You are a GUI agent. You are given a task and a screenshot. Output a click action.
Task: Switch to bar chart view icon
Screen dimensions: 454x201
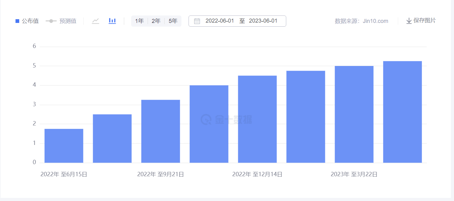(x=112, y=21)
